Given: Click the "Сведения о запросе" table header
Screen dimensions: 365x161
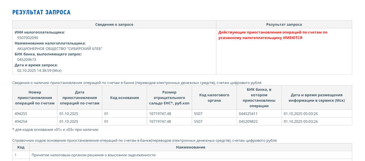Looking at the screenshot, I should click(x=114, y=24).
